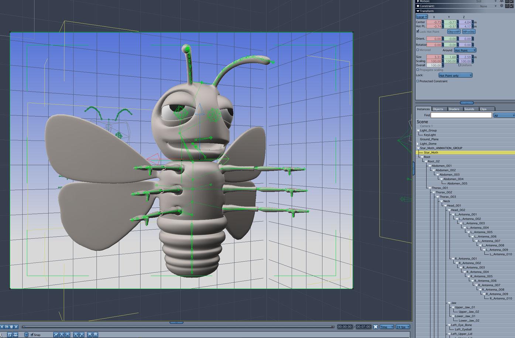The image size is (515, 338).
Task: Enable Propagate scaling checkbox
Action: tap(418, 70)
